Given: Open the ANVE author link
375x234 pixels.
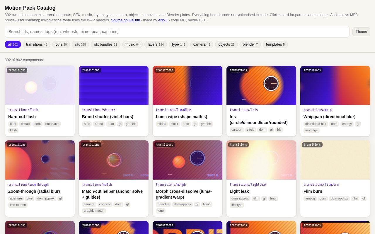Looking at the screenshot, I should (x=163, y=20).
